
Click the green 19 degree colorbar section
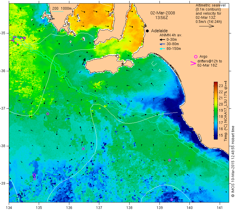point(216,110)
